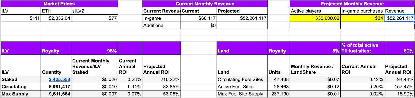Click the $0.010 circulating revenue cell
The width and height of the screenshot is (415, 98).
click(x=94, y=87)
